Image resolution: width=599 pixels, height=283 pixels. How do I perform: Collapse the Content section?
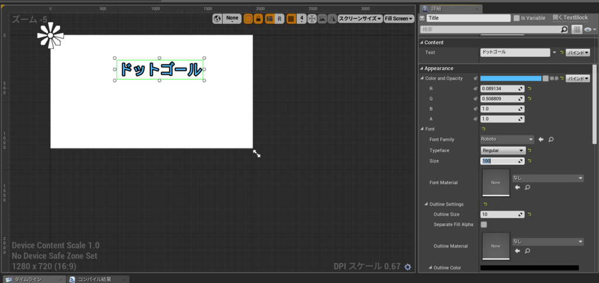(x=422, y=43)
